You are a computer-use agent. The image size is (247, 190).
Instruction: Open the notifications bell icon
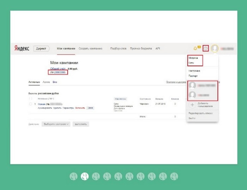click(x=195, y=48)
